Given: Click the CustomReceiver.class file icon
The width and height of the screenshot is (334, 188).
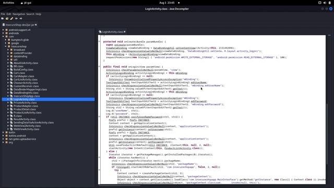Looking at the screenshot, I should tap(11, 86).
